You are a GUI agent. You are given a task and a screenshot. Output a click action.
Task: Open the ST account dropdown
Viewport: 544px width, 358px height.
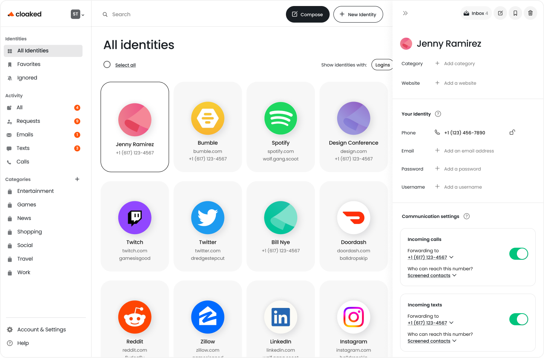(78, 14)
